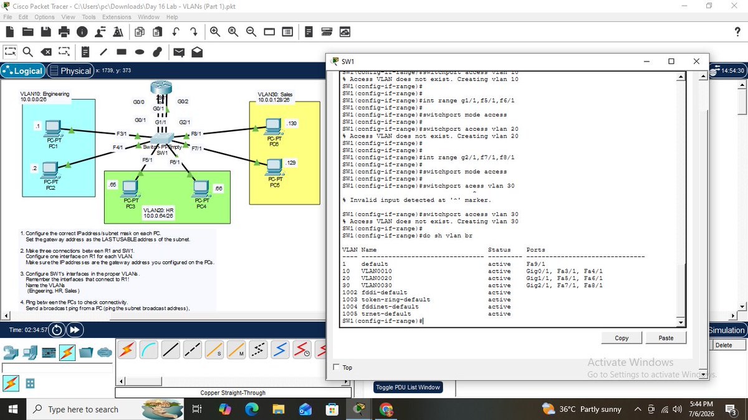Open the Tools menu

pyautogui.click(x=89, y=17)
